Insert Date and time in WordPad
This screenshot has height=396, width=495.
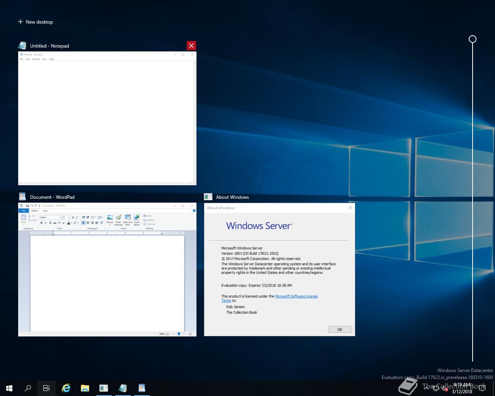tap(128, 220)
